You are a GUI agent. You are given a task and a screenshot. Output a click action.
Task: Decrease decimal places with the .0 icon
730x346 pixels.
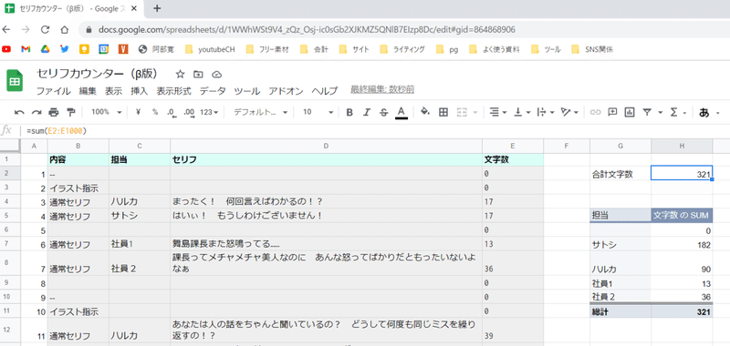click(172, 112)
